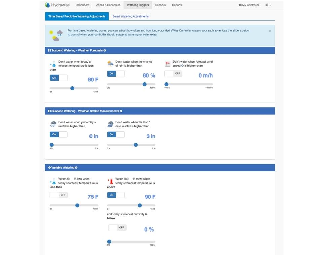The width and height of the screenshot is (323, 255).
Task: Enable the forecast wind speed toggle
Action: (173, 73)
